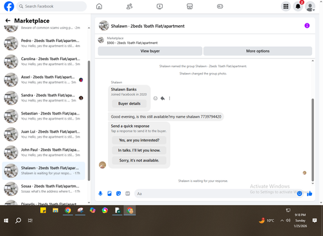Send quick response 'Yes, are you interested?'
The image size is (323, 236).
coord(139,140)
